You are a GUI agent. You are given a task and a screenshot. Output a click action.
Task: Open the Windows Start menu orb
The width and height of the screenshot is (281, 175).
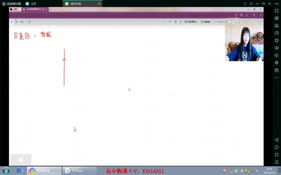click(x=6, y=171)
